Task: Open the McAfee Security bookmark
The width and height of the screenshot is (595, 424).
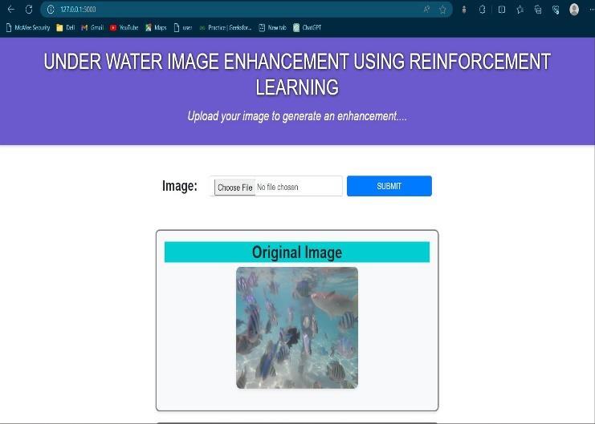Action: tap(28, 28)
